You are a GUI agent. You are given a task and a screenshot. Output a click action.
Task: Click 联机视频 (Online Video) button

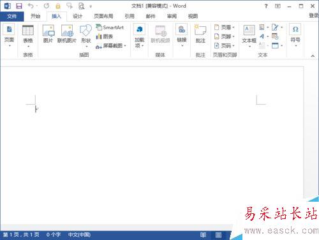[160, 34]
